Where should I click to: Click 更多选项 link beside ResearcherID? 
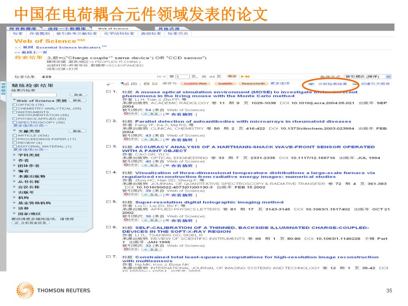click(280, 83)
